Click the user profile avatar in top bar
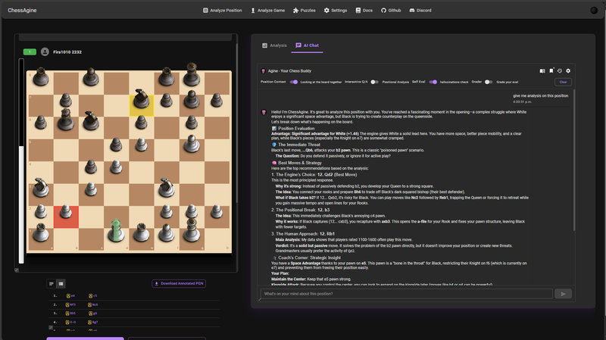The height and width of the screenshot is (340, 606). point(594,11)
